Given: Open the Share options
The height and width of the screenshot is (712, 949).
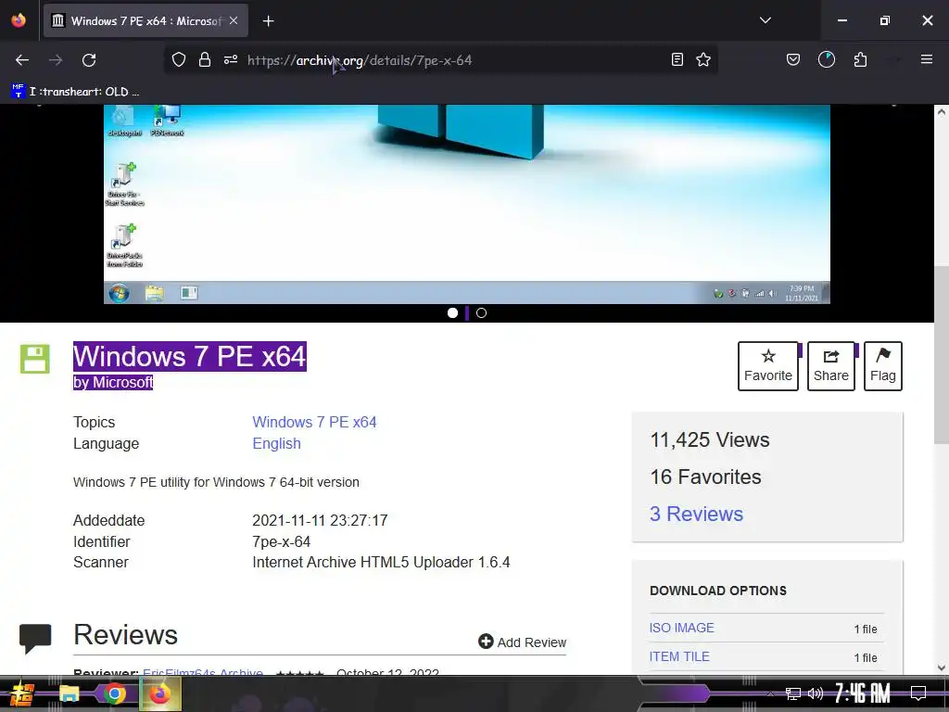Looking at the screenshot, I should (831, 365).
